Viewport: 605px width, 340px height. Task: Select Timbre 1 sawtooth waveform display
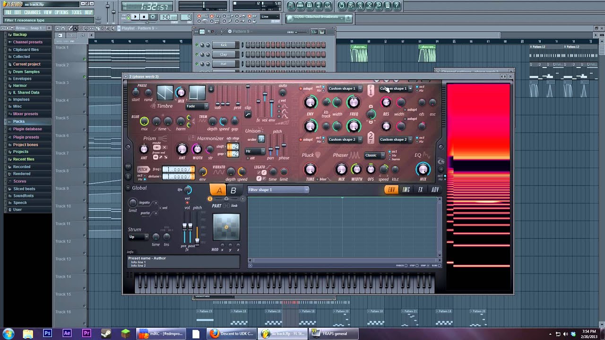point(165,93)
